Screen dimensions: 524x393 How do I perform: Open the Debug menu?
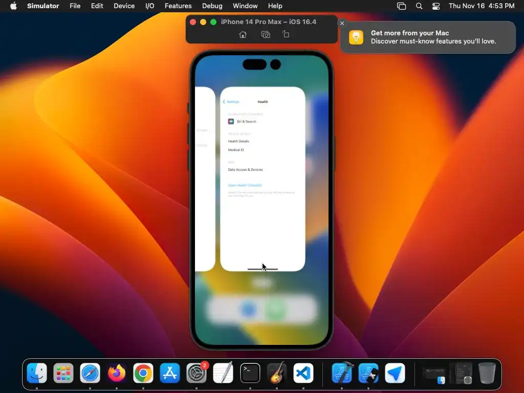click(x=212, y=6)
